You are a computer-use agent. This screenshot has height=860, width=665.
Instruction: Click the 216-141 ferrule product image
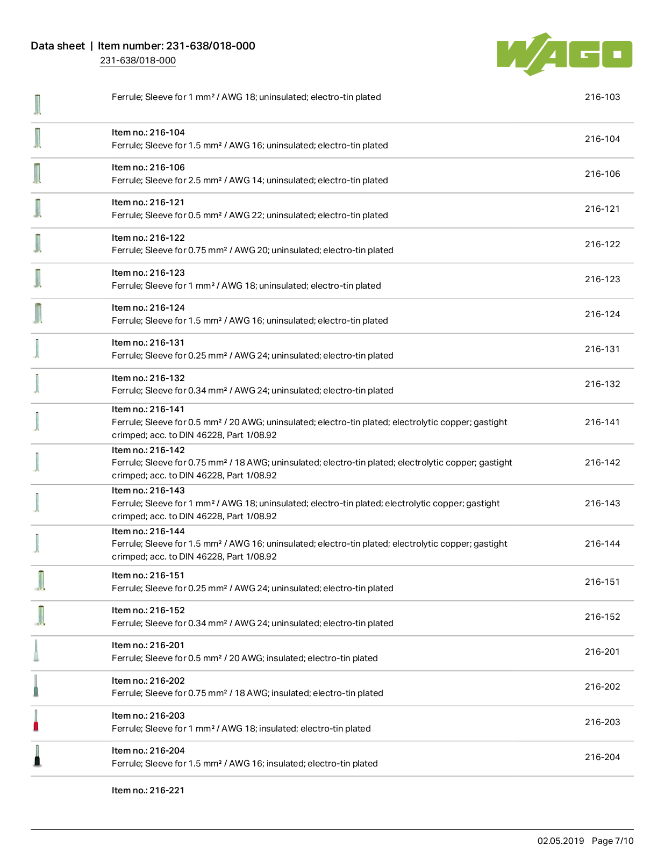(37, 421)
